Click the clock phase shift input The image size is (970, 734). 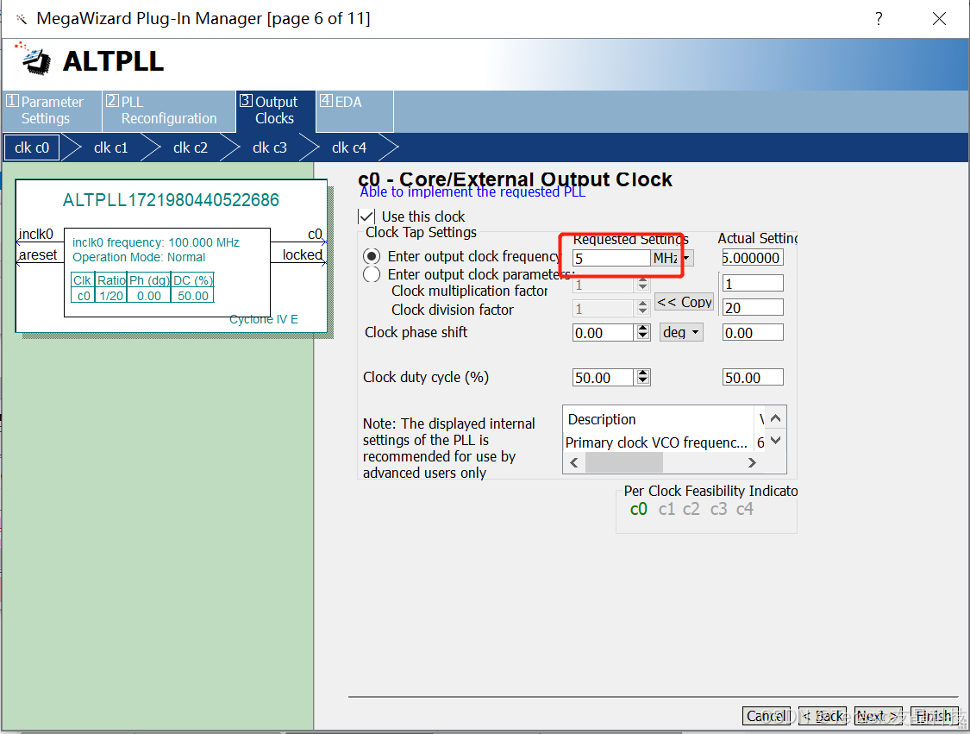[604, 333]
